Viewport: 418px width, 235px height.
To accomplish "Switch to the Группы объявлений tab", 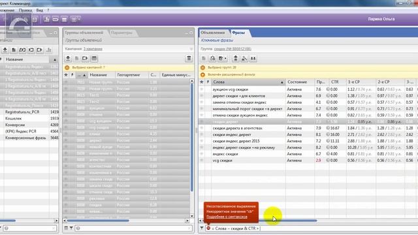I will coord(84,33).
